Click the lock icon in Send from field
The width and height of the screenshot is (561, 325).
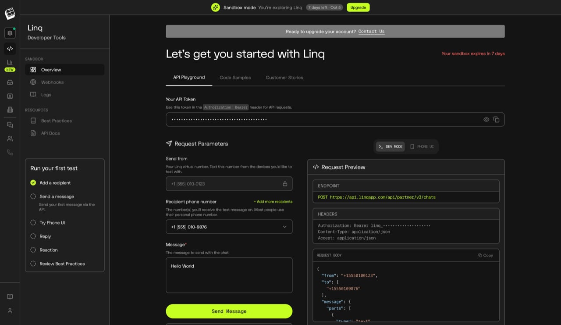pos(285,184)
